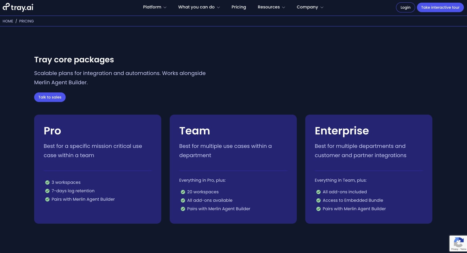The image size is (467, 253).
Task: Open the Resources dropdown menu
Action: coord(271,7)
